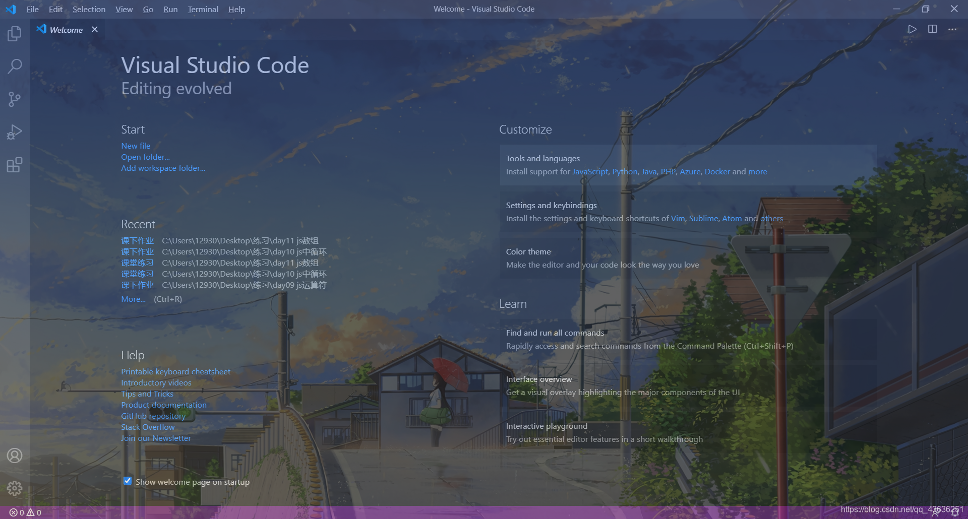Open Printable keyboard cheatsheet link
Screen dimensions: 968x519
(175, 371)
